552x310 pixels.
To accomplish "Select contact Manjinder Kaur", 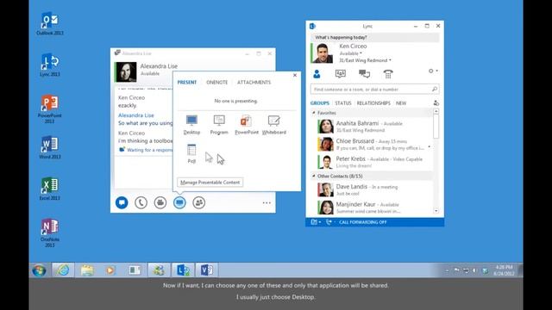I will 373,208.
